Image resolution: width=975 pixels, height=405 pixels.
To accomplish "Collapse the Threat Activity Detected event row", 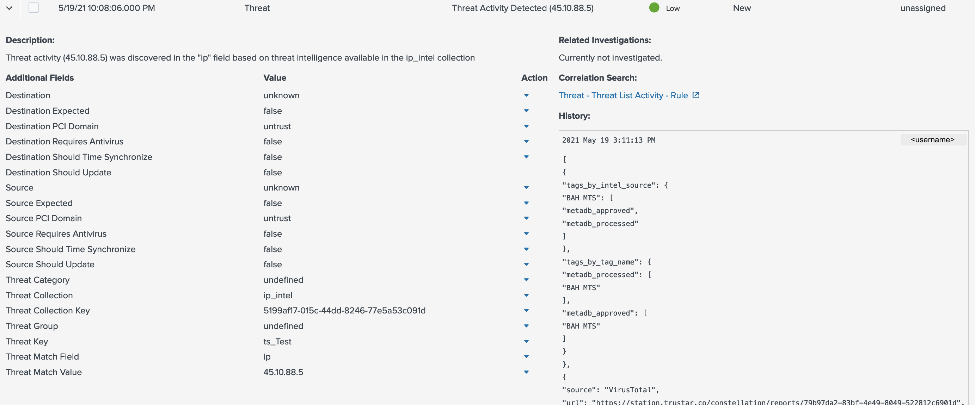I will coord(10,8).
